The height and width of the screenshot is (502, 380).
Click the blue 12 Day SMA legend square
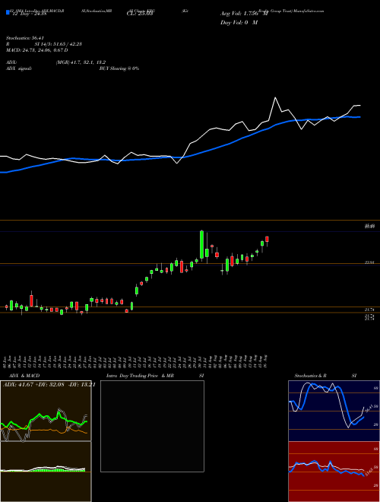click(x=8, y=13)
